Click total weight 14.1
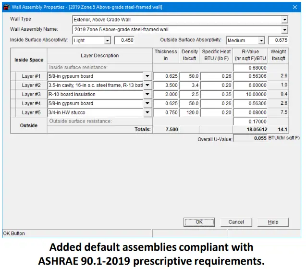The image size is (306, 269). [x=278, y=129]
